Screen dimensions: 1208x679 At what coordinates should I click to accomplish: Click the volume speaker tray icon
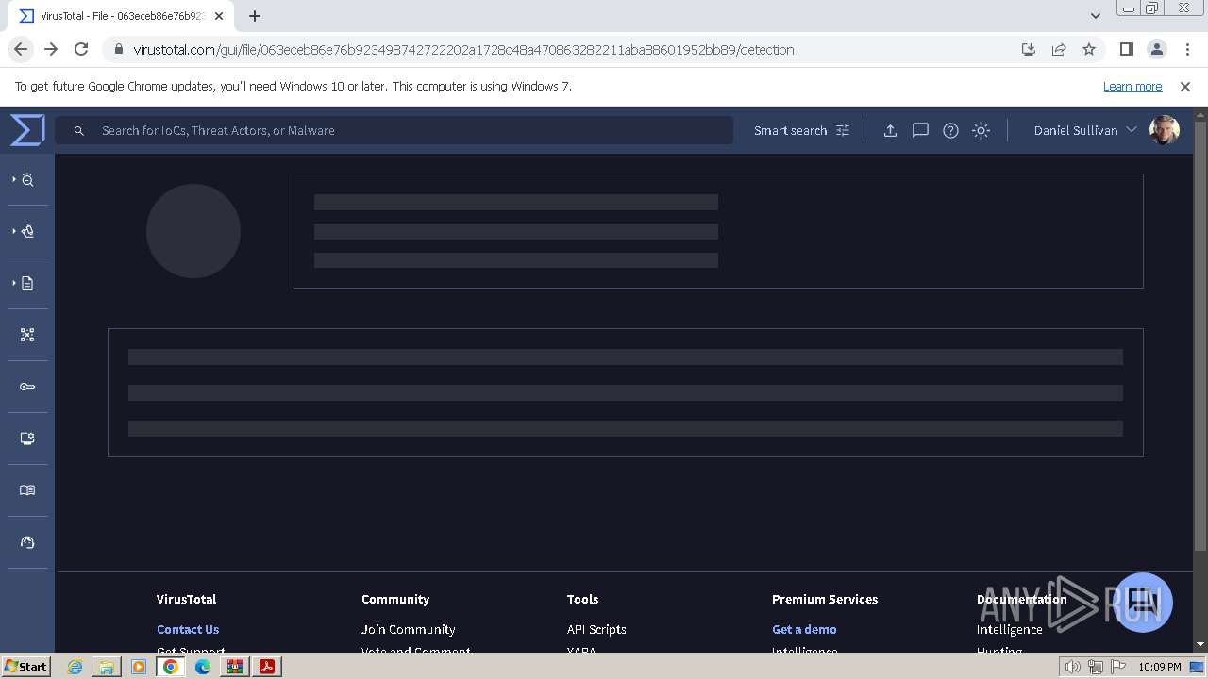1073,667
